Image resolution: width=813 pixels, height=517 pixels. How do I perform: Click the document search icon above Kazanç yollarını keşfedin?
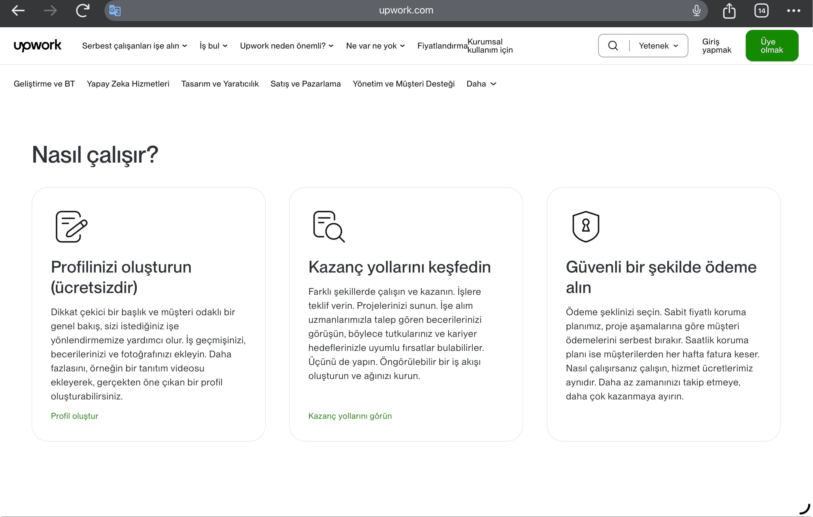pyautogui.click(x=329, y=226)
